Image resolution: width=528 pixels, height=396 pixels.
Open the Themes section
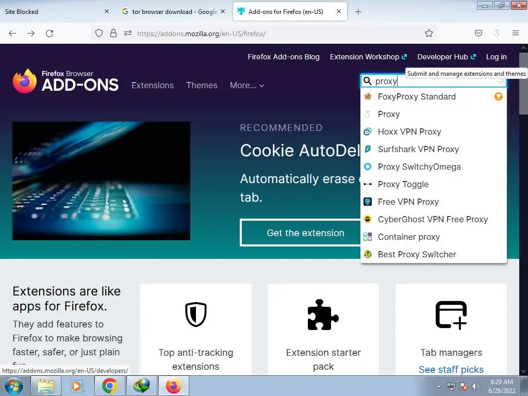(x=202, y=85)
